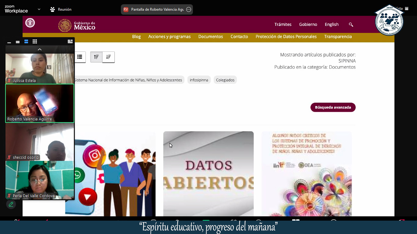This screenshot has height=234, width=417.
Task: Open the Datos Abiertos article card
Action: [209, 174]
